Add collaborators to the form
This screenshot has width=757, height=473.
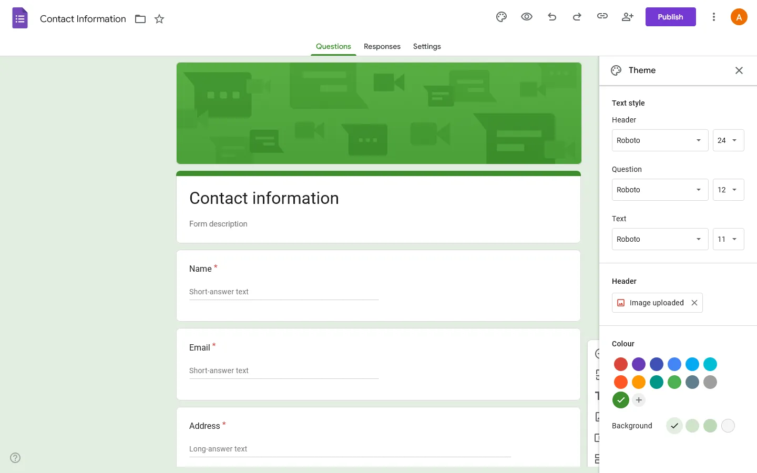click(x=627, y=17)
